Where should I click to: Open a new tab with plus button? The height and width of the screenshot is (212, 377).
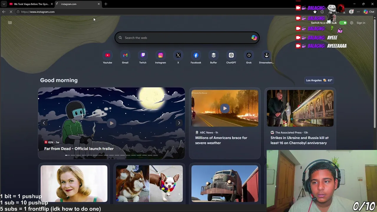click(x=106, y=4)
